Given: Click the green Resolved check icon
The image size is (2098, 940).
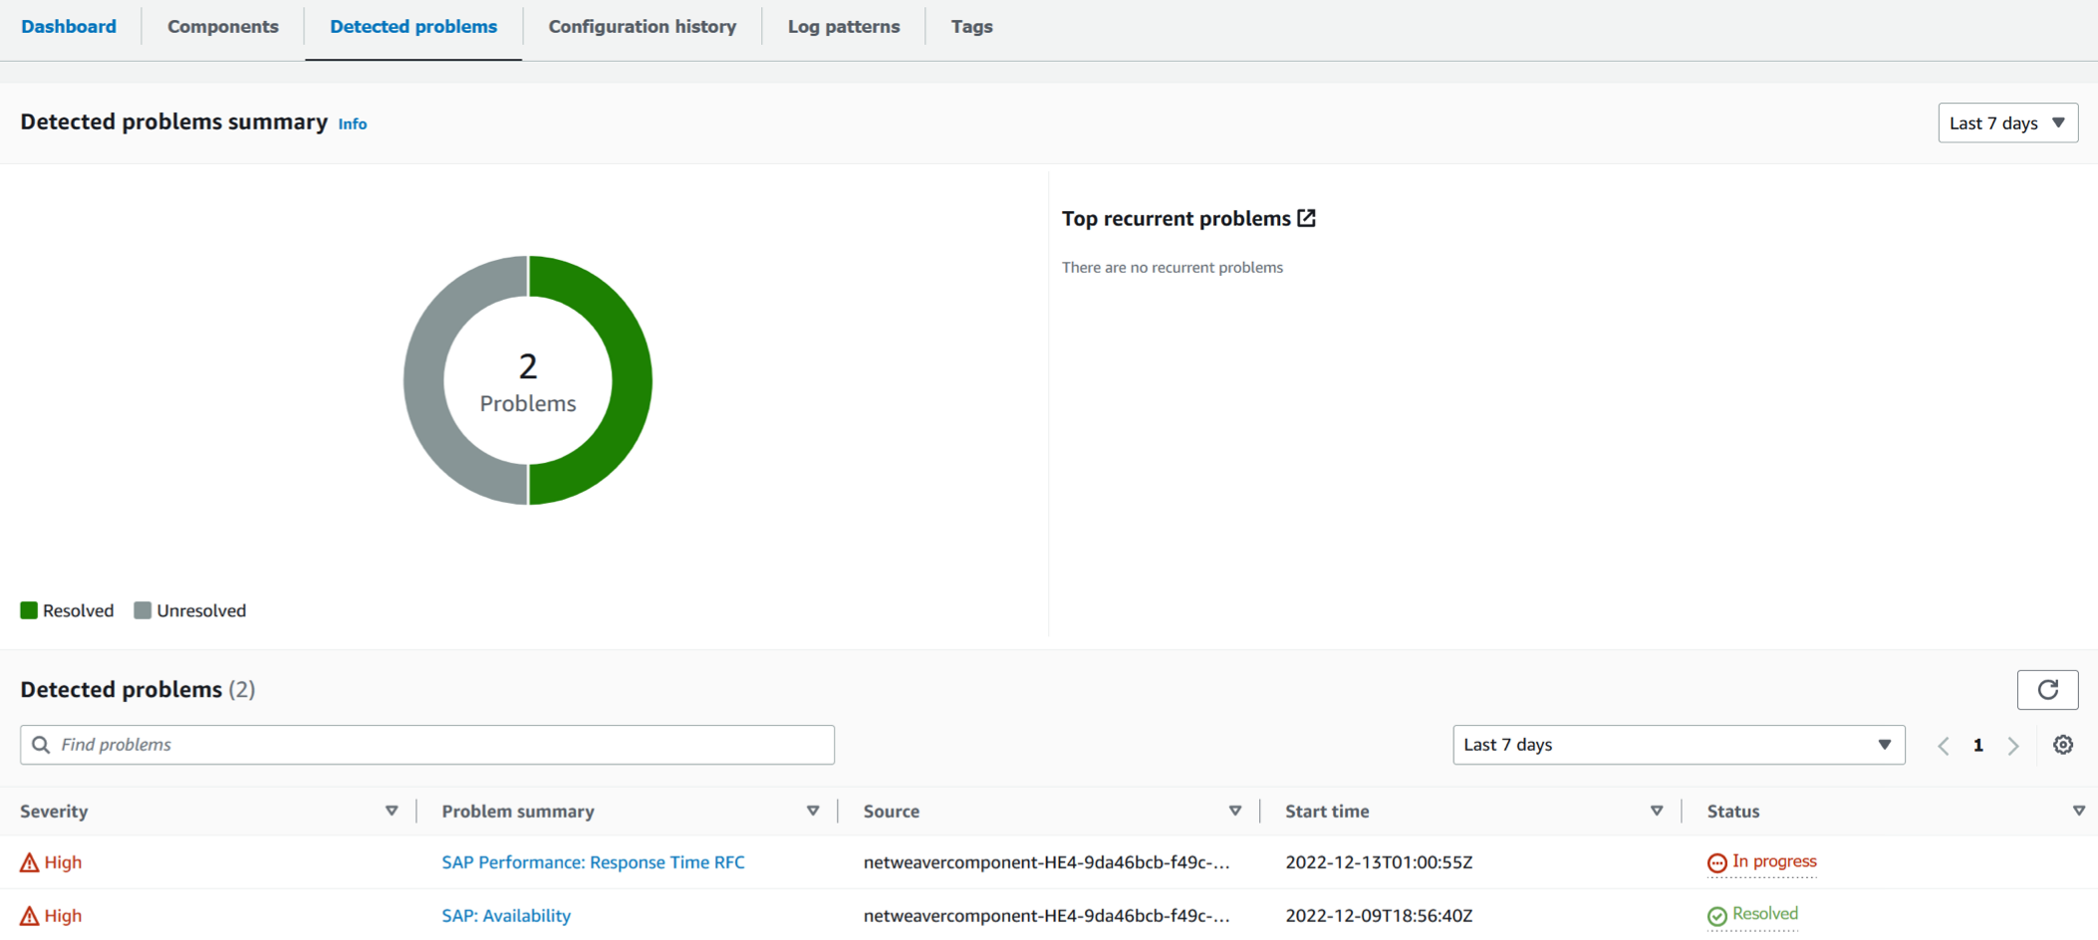Looking at the screenshot, I should coord(1716,913).
